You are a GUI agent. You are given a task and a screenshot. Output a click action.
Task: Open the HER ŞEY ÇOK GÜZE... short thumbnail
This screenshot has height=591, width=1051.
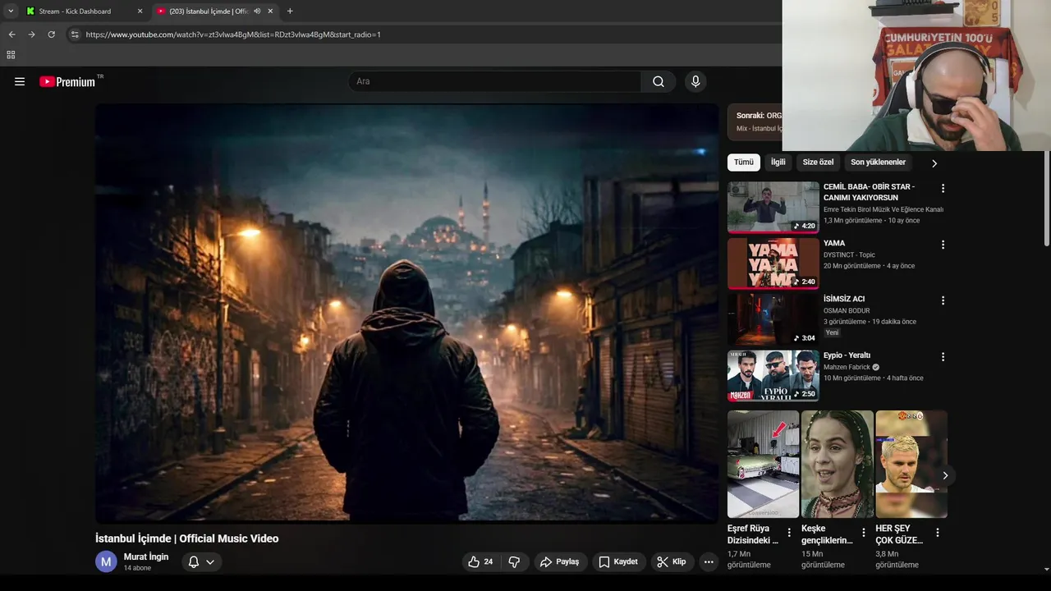[911, 465]
